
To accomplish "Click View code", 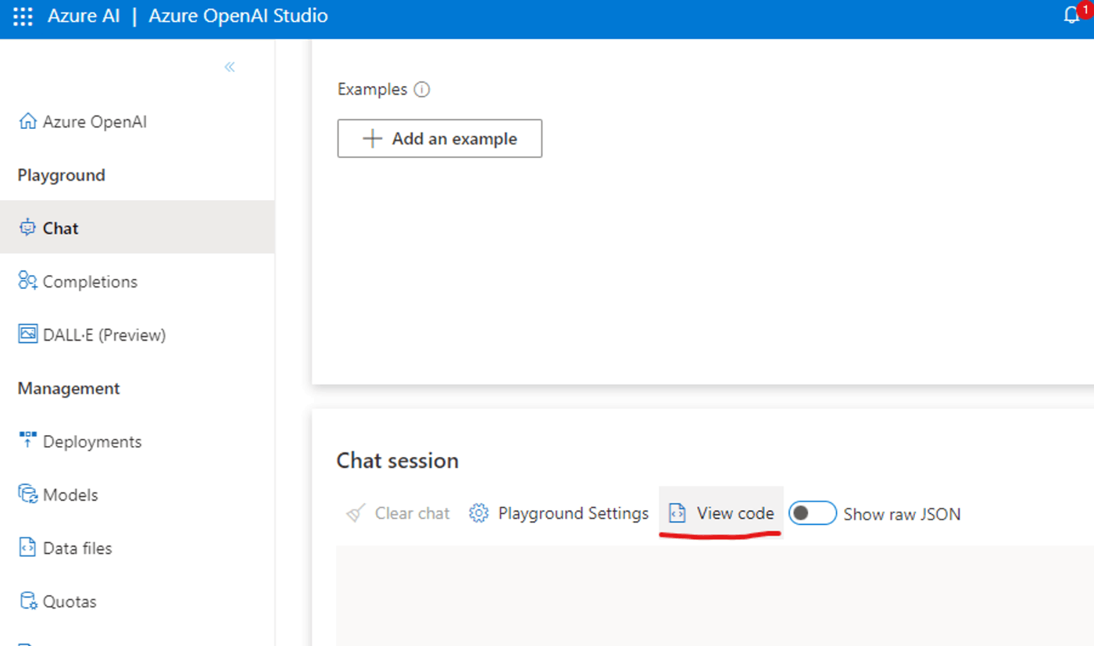I will tap(721, 513).
